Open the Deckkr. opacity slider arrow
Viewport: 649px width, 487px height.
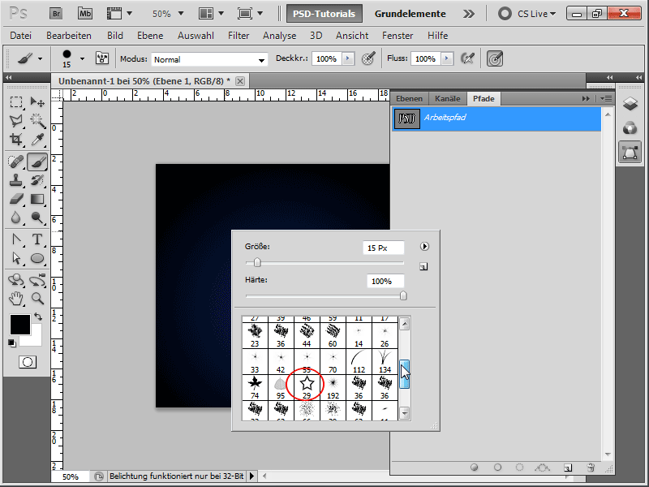tap(348, 58)
